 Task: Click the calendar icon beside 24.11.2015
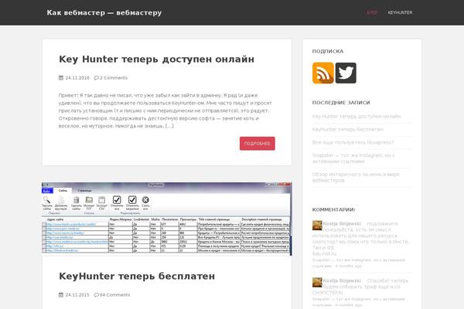(x=61, y=295)
